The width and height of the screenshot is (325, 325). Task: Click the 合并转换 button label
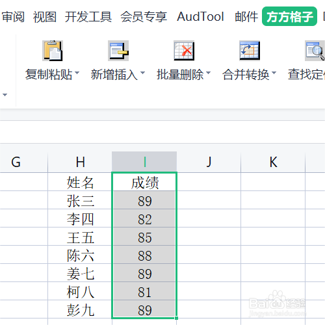pyautogui.click(x=246, y=75)
